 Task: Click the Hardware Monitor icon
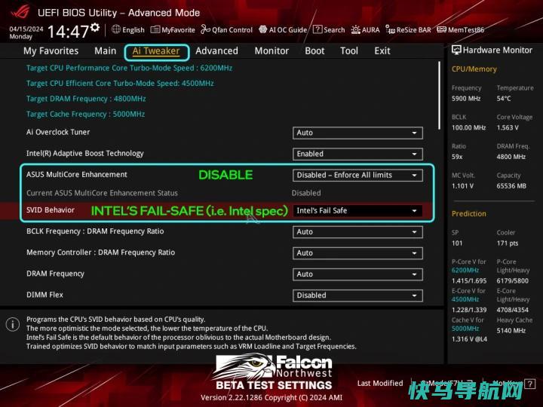pyautogui.click(x=456, y=50)
